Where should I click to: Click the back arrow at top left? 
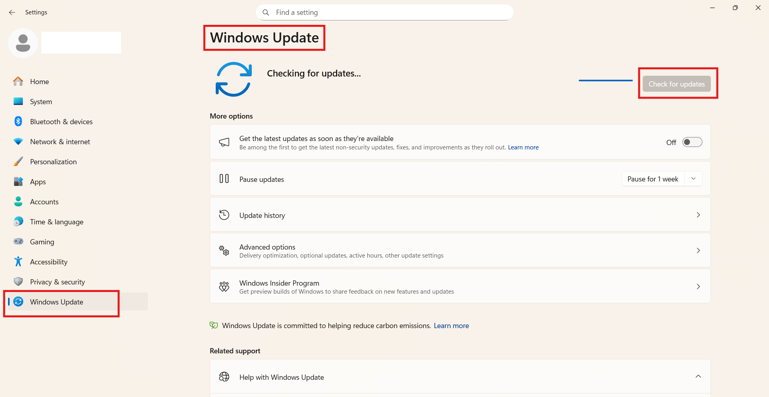tap(12, 12)
